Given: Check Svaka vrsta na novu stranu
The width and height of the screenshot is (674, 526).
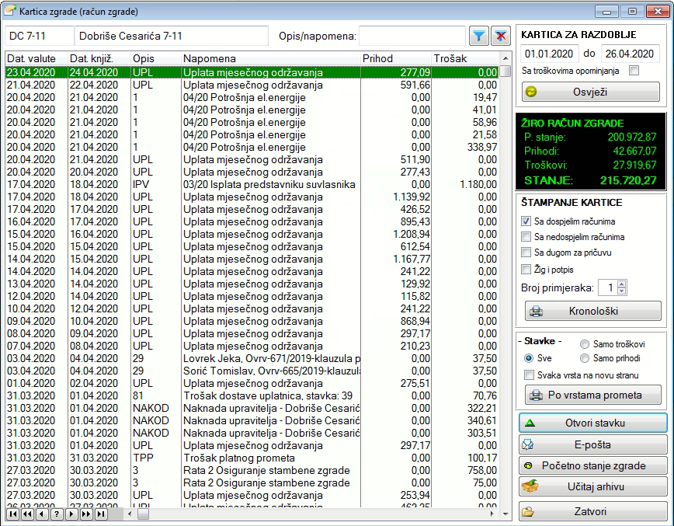Looking at the screenshot, I should click(529, 375).
